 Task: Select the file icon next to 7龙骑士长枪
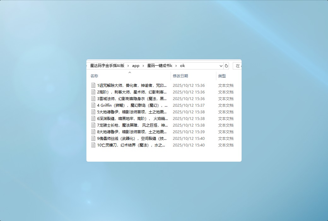pos(93,125)
